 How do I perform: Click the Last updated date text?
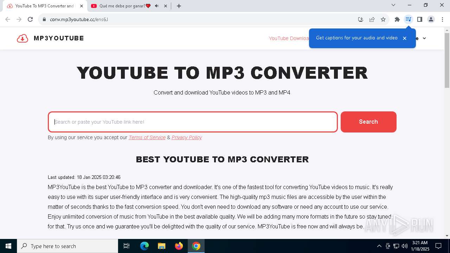click(84, 177)
